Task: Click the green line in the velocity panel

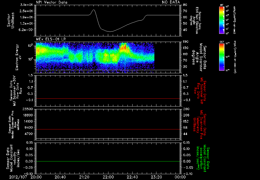Action: (x=108, y=161)
